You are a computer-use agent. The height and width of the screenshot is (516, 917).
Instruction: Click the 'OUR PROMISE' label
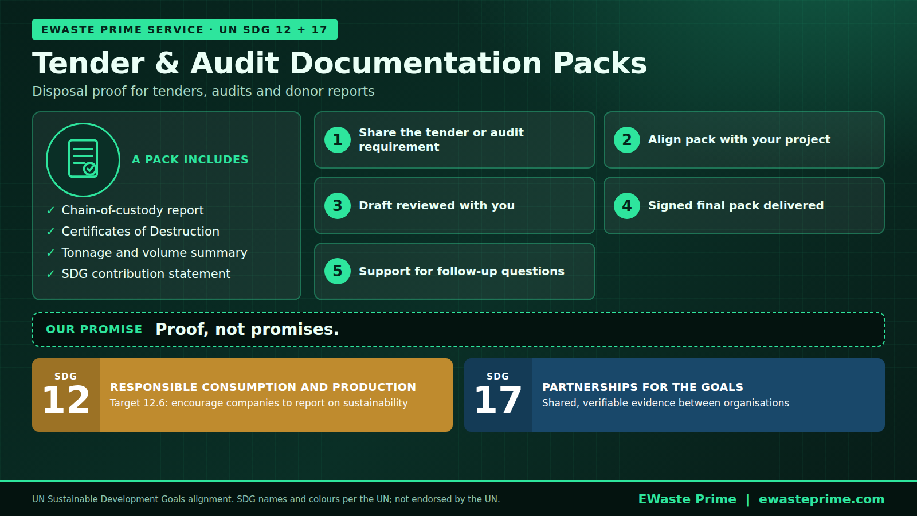pyautogui.click(x=94, y=330)
